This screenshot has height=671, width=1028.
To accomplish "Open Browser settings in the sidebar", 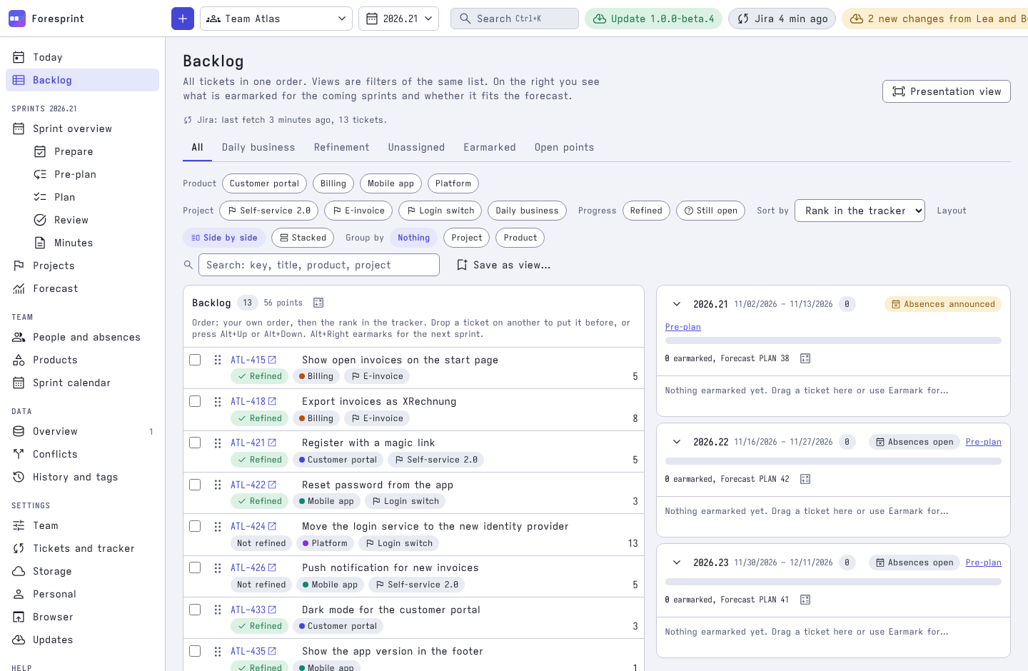I will [82, 617].
